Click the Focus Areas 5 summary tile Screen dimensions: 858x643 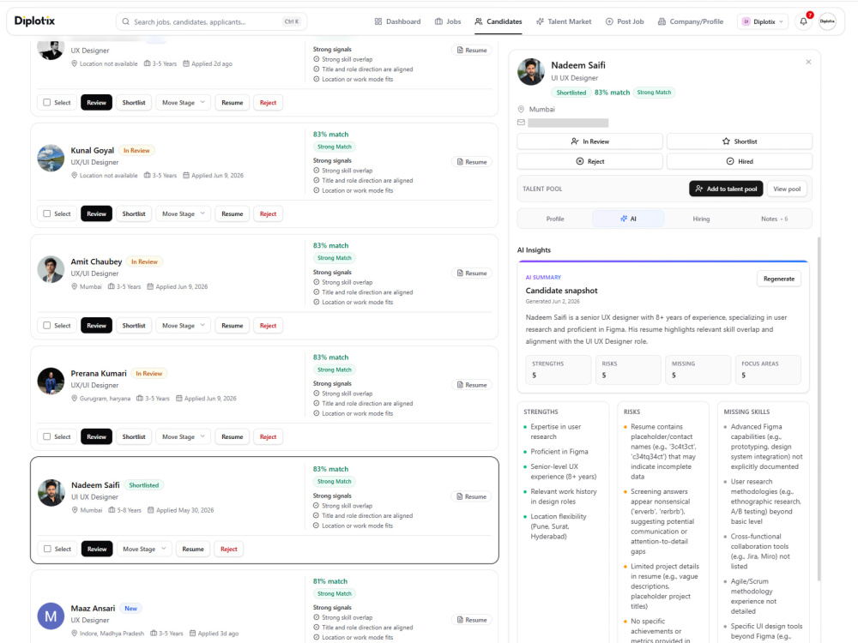pos(768,370)
